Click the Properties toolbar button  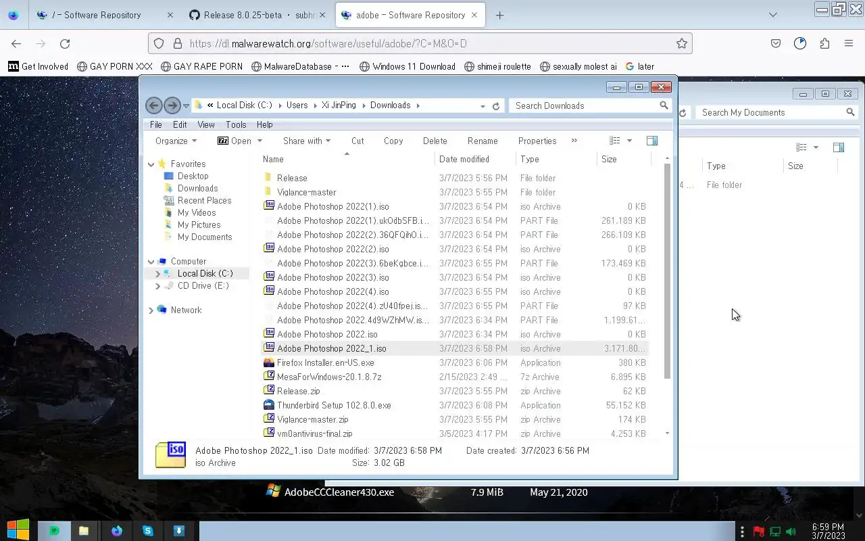537,141
